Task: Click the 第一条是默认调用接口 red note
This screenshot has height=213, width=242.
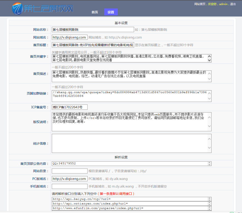Action: point(116,194)
